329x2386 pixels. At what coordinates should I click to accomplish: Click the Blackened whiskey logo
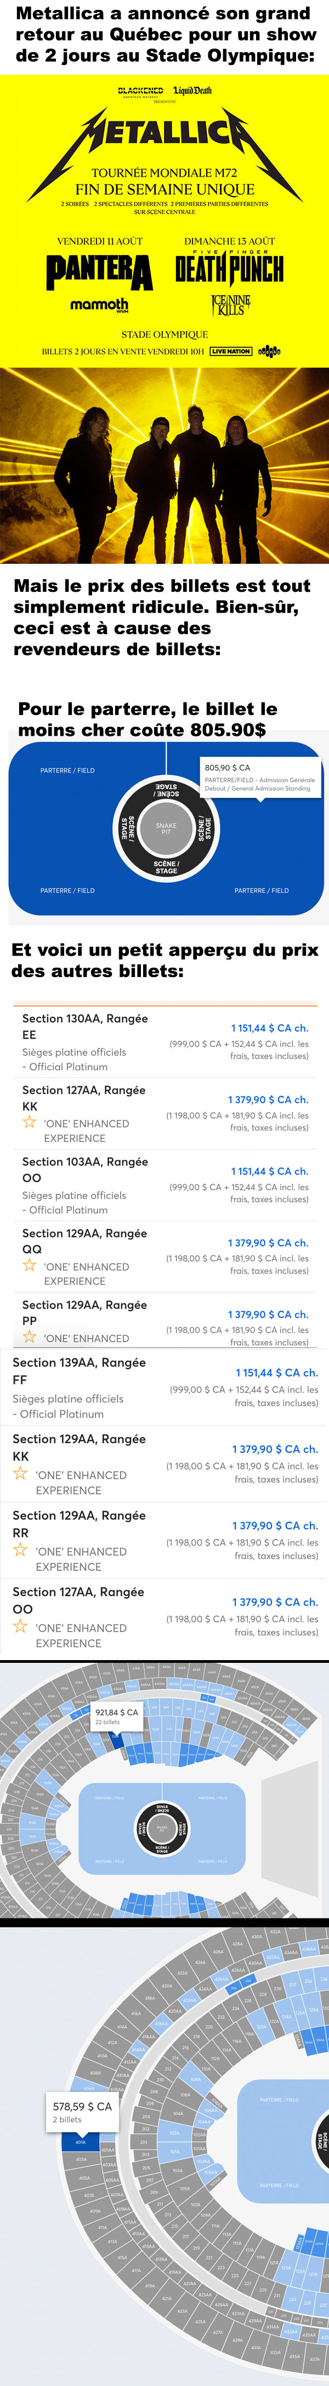tap(140, 91)
